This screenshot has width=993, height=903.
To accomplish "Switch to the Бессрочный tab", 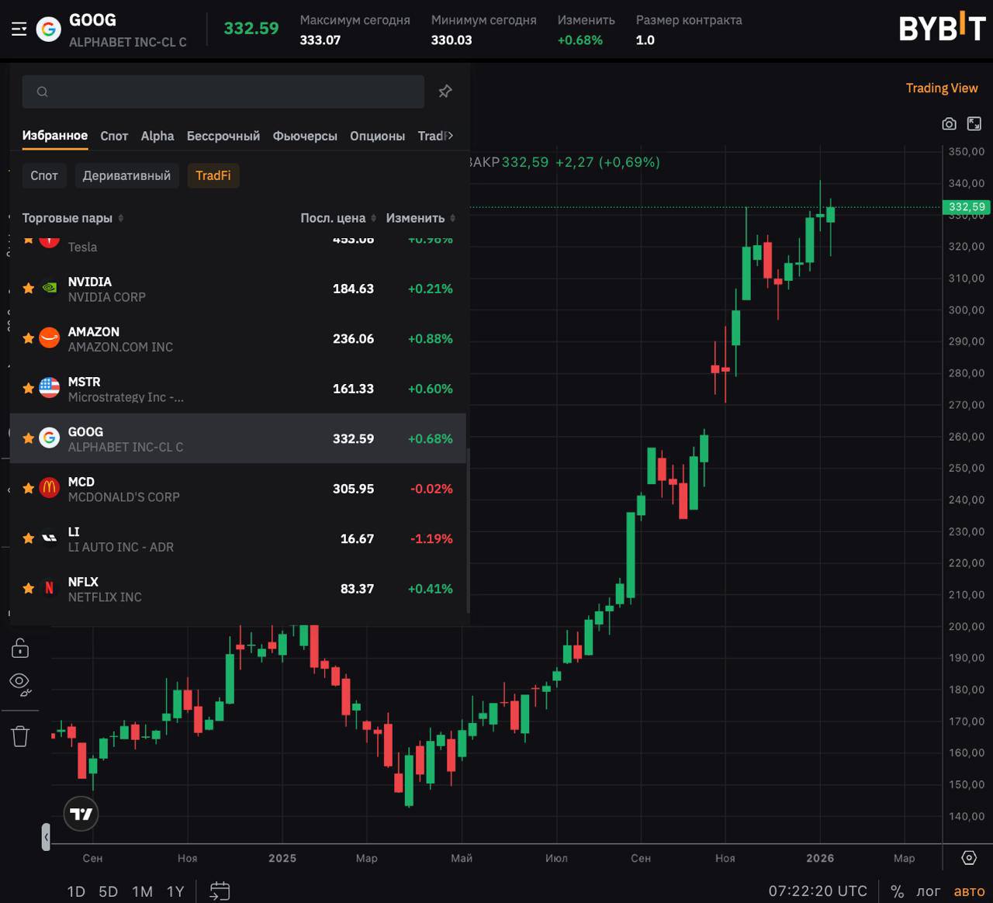I will pyautogui.click(x=223, y=136).
